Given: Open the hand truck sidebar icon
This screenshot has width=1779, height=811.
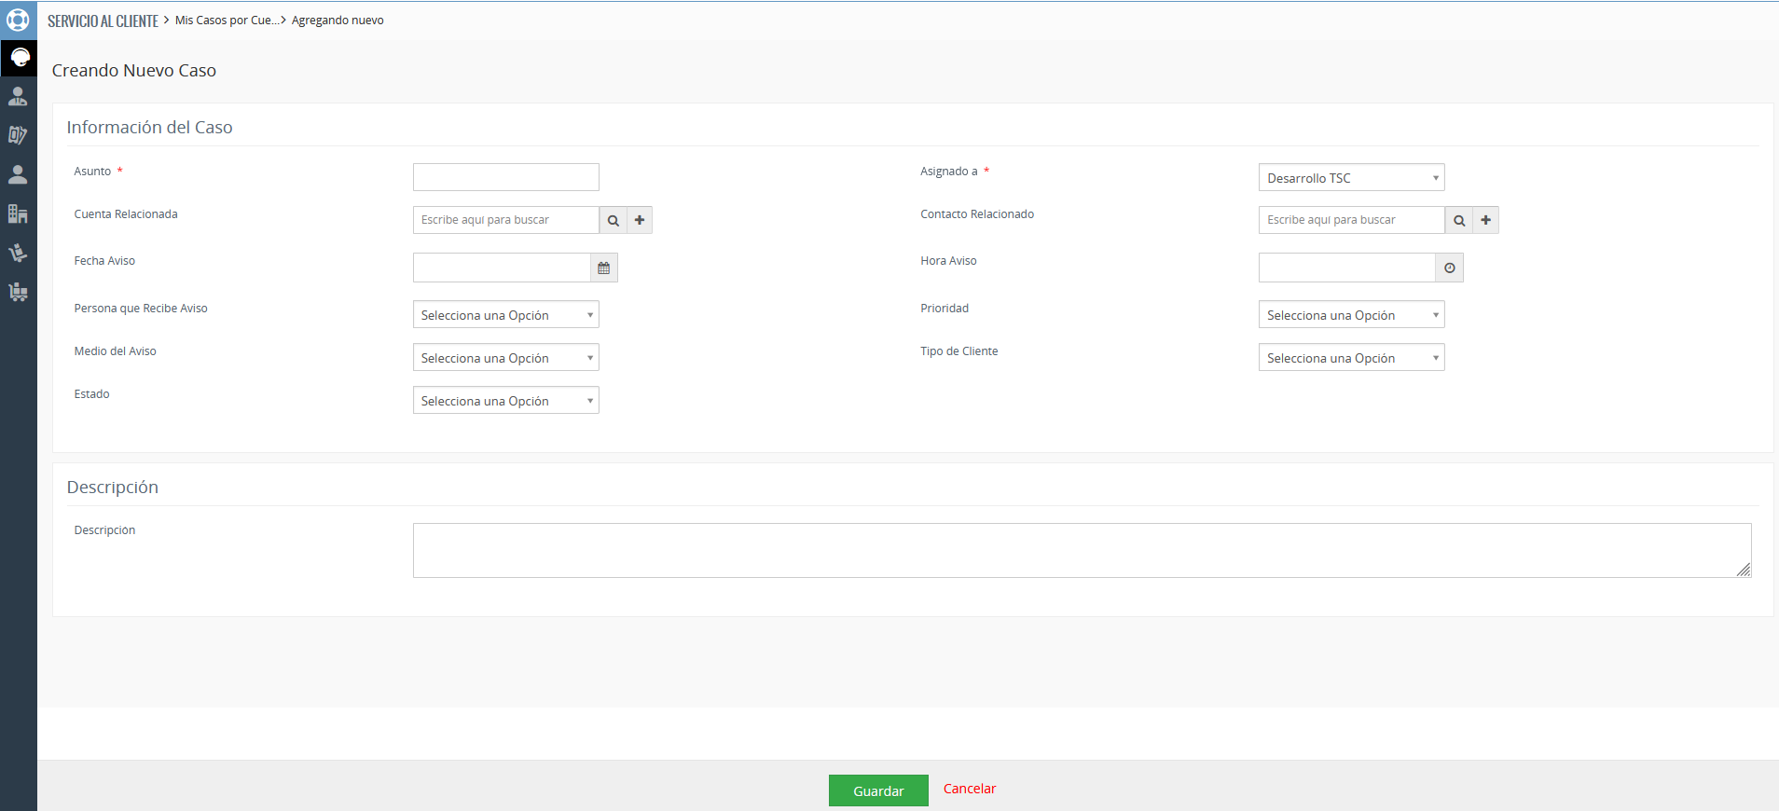Looking at the screenshot, I should pyautogui.click(x=19, y=253).
